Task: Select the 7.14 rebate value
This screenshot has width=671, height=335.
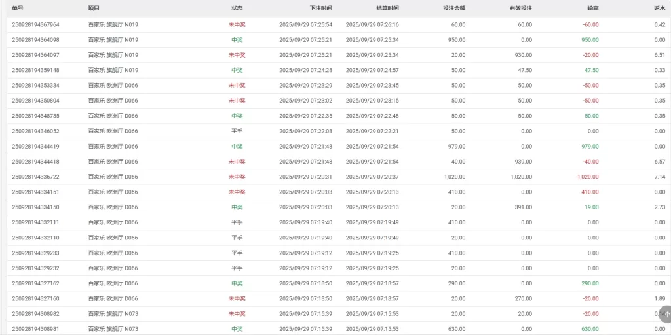Action: (x=659, y=177)
